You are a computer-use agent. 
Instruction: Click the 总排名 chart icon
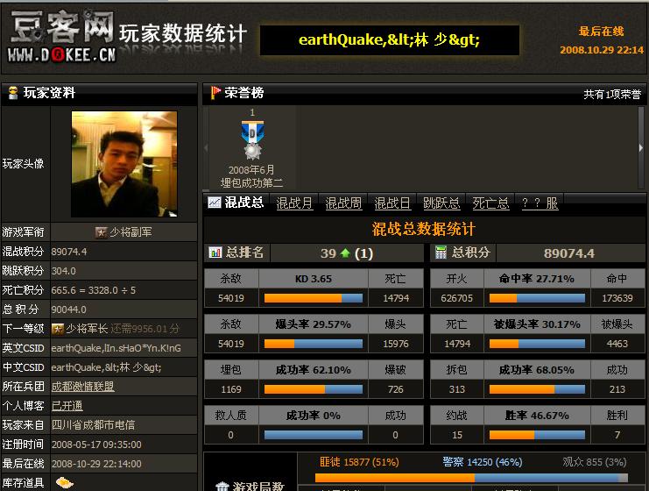[215, 253]
